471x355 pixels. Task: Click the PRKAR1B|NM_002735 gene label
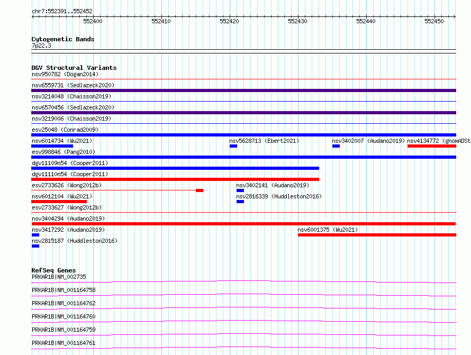click(59, 277)
